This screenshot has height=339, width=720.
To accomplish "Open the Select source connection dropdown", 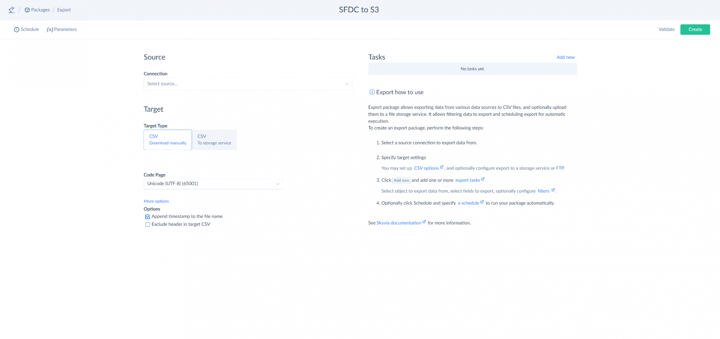I will coord(247,84).
